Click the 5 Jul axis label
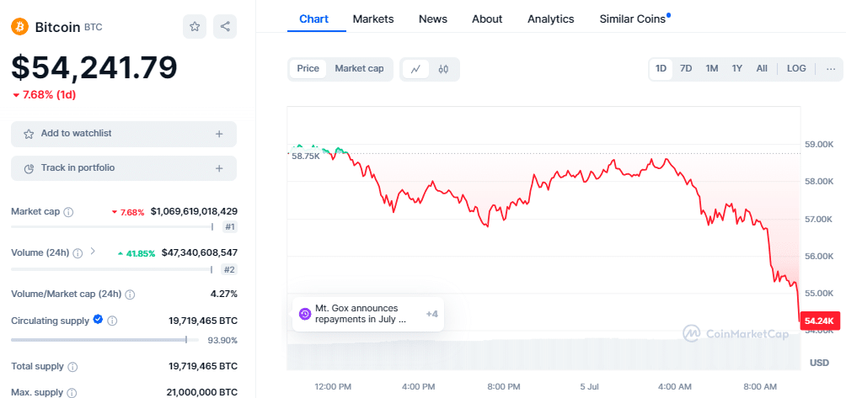The image size is (846, 398). pyautogui.click(x=589, y=387)
